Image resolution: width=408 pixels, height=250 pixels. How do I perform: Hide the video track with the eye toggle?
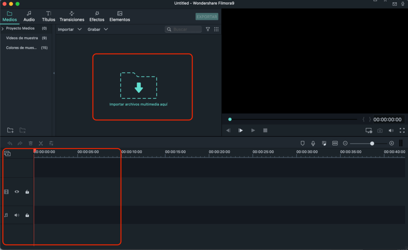click(17, 191)
